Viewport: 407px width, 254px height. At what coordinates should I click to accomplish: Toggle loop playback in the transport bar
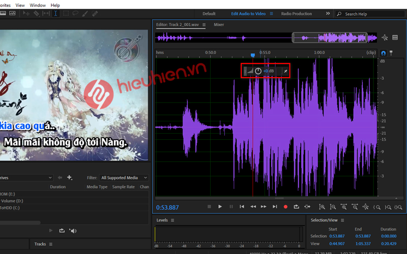(296, 207)
